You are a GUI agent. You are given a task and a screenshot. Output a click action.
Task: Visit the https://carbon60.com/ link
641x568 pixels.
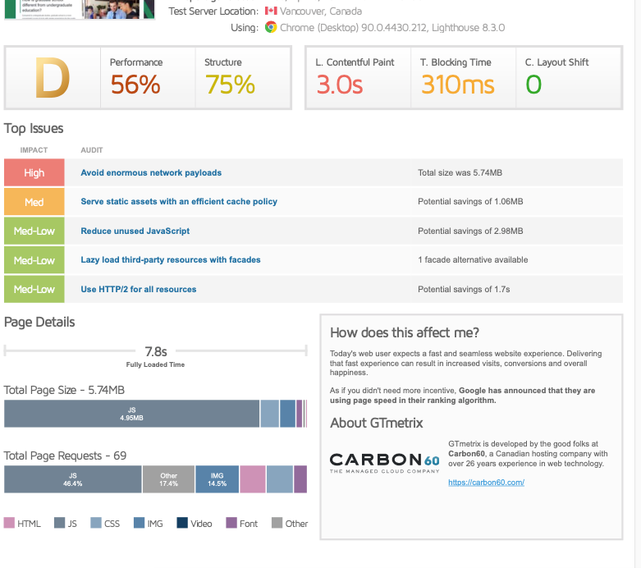coord(486,482)
